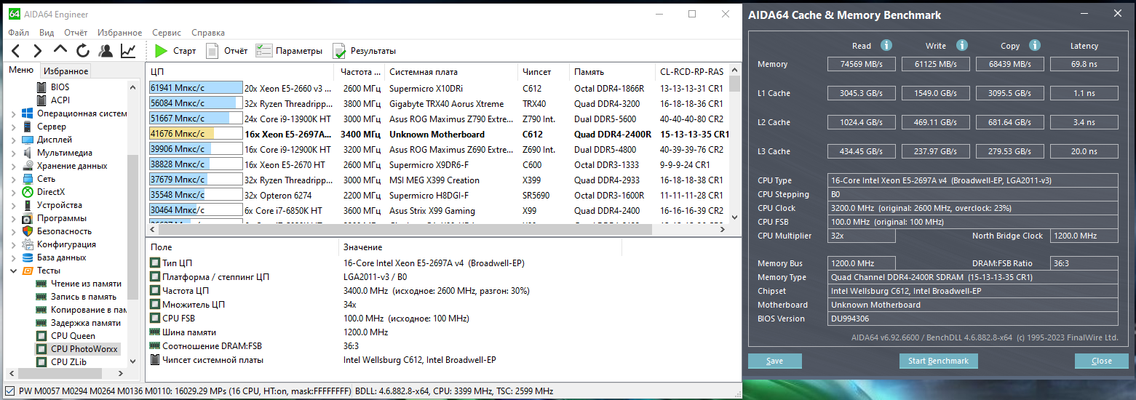Image resolution: width=1136 pixels, height=400 pixels.
Task: Click the refresh toolbar icon
Action: tap(83, 51)
